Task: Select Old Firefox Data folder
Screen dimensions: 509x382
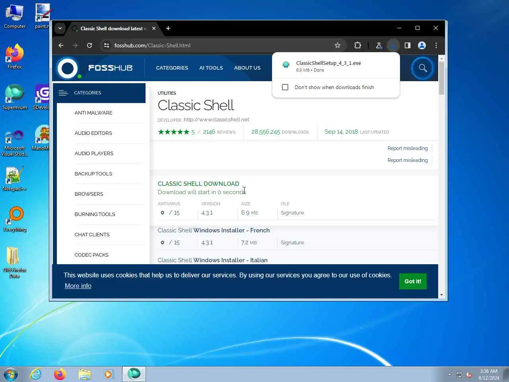Action: point(14,262)
